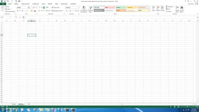Copy the selected cell
199x112 pixels.
coord(7,9)
